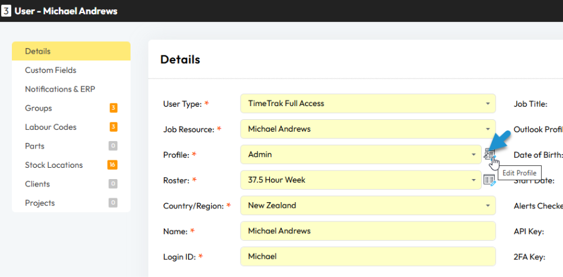
Task: Switch to Labour Codes section
Action: pos(51,127)
